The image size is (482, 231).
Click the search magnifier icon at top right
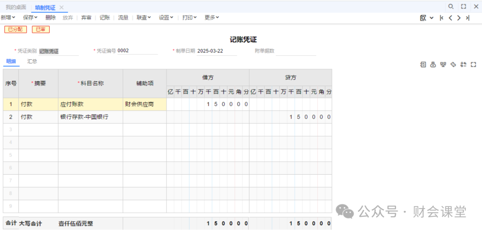click(x=451, y=7)
